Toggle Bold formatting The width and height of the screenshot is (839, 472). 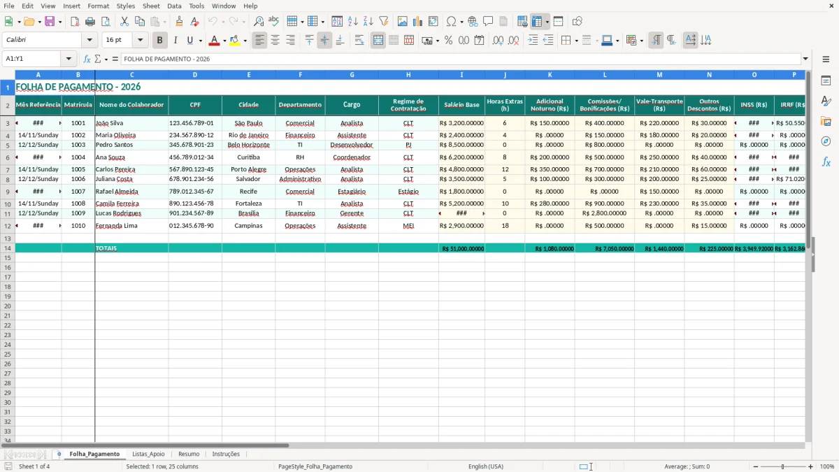click(x=159, y=41)
